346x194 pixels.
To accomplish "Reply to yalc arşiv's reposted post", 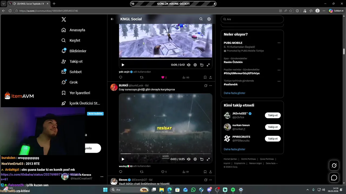I will point(121,77).
